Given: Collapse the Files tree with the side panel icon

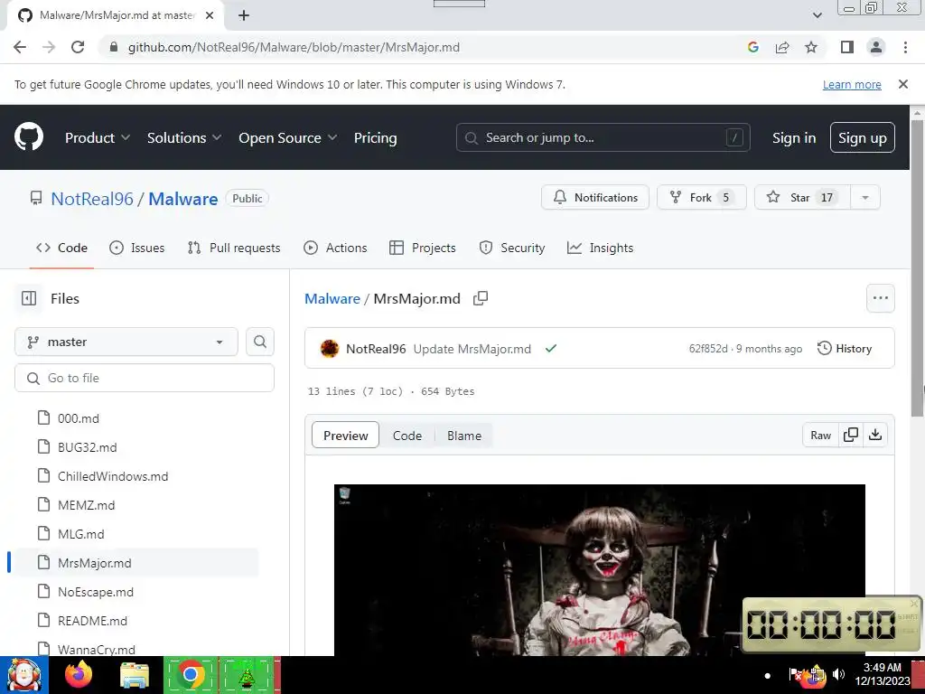Looking at the screenshot, I should (x=29, y=298).
